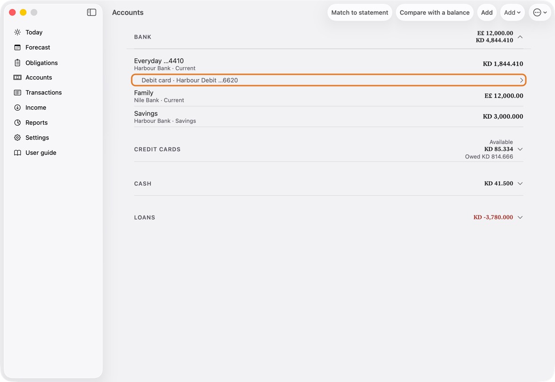This screenshot has height=382, width=555.
Task: Click the KD 4,844.410 bank total
Action: (x=494, y=40)
